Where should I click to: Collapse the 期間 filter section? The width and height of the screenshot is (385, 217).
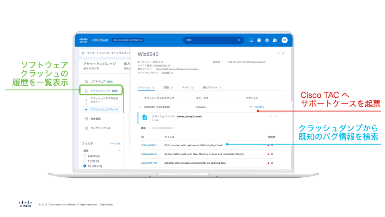tap(119, 151)
